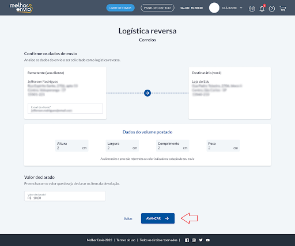Click the Avançar button
This screenshot has width=295, height=246.
click(x=158, y=218)
